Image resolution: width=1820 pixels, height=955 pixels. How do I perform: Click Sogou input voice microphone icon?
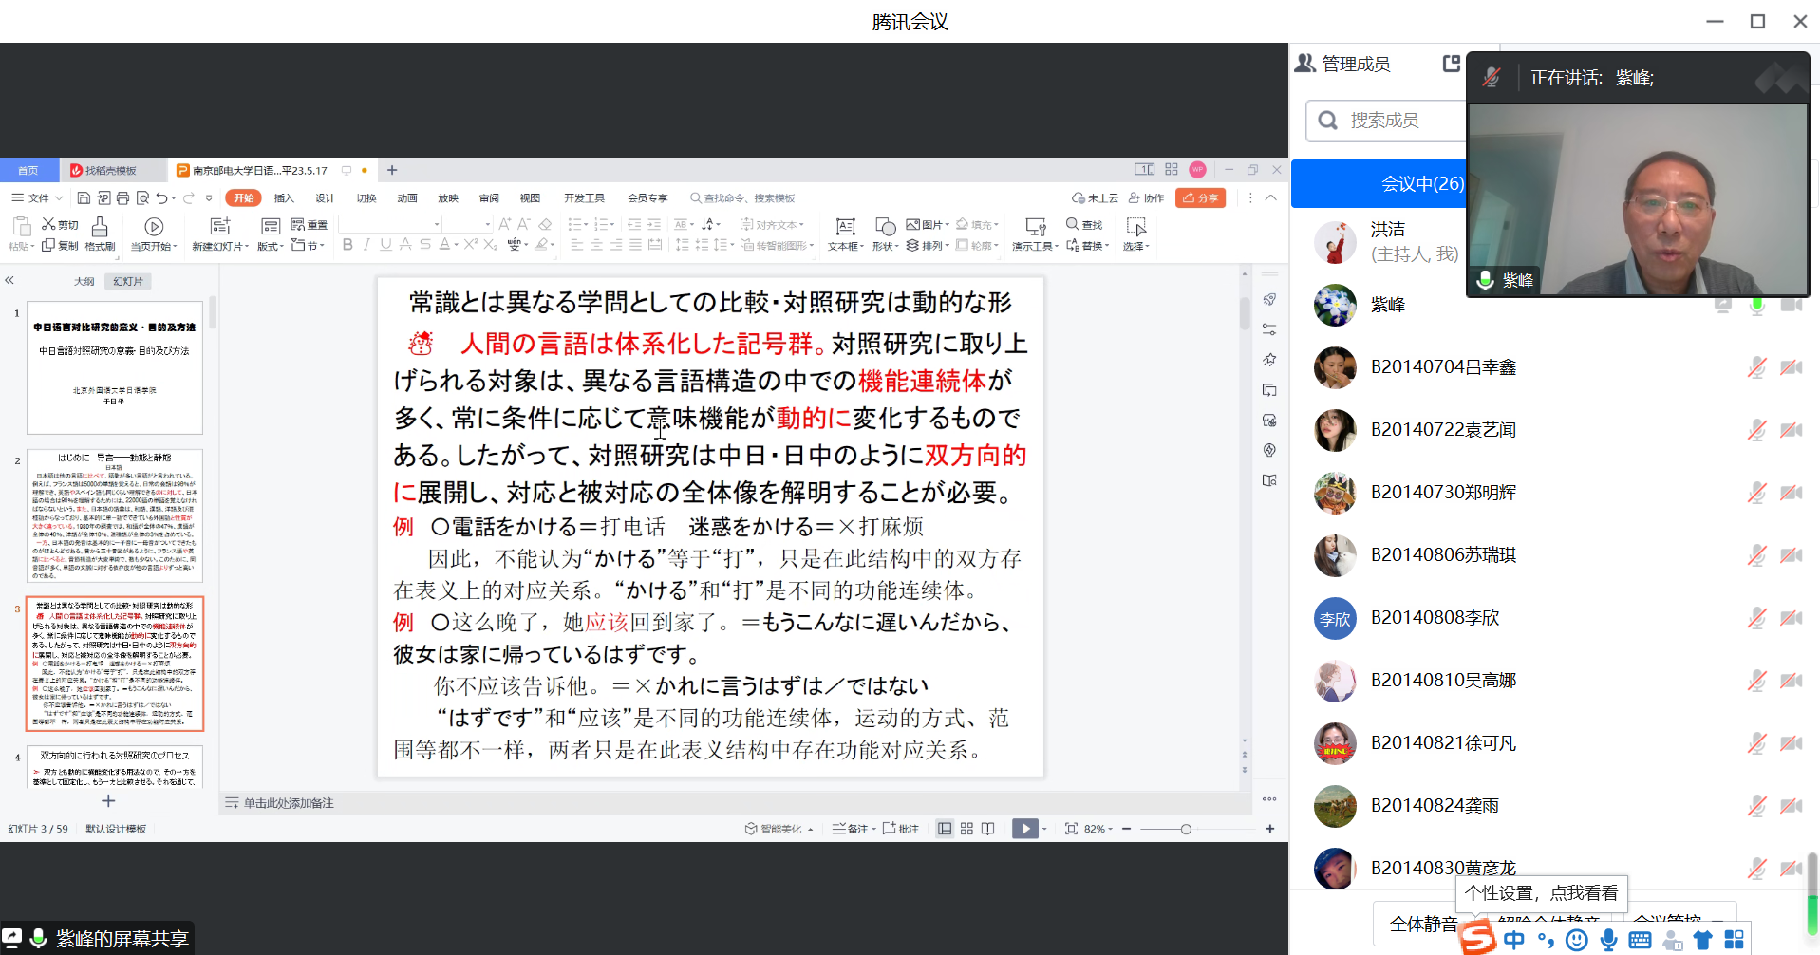[x=1608, y=940]
